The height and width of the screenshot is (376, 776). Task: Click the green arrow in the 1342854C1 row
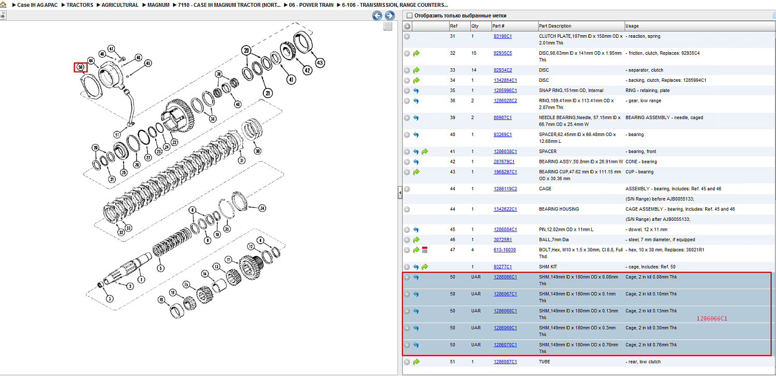tap(416, 81)
